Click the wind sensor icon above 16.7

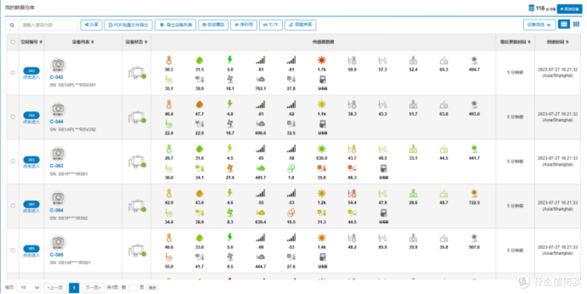[x=230, y=123]
